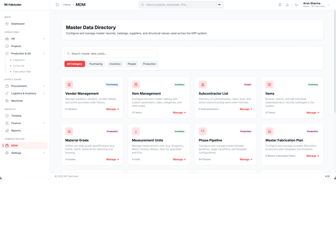Expand the HR menu chevron
The width and height of the screenshot is (336, 252).
44,39
